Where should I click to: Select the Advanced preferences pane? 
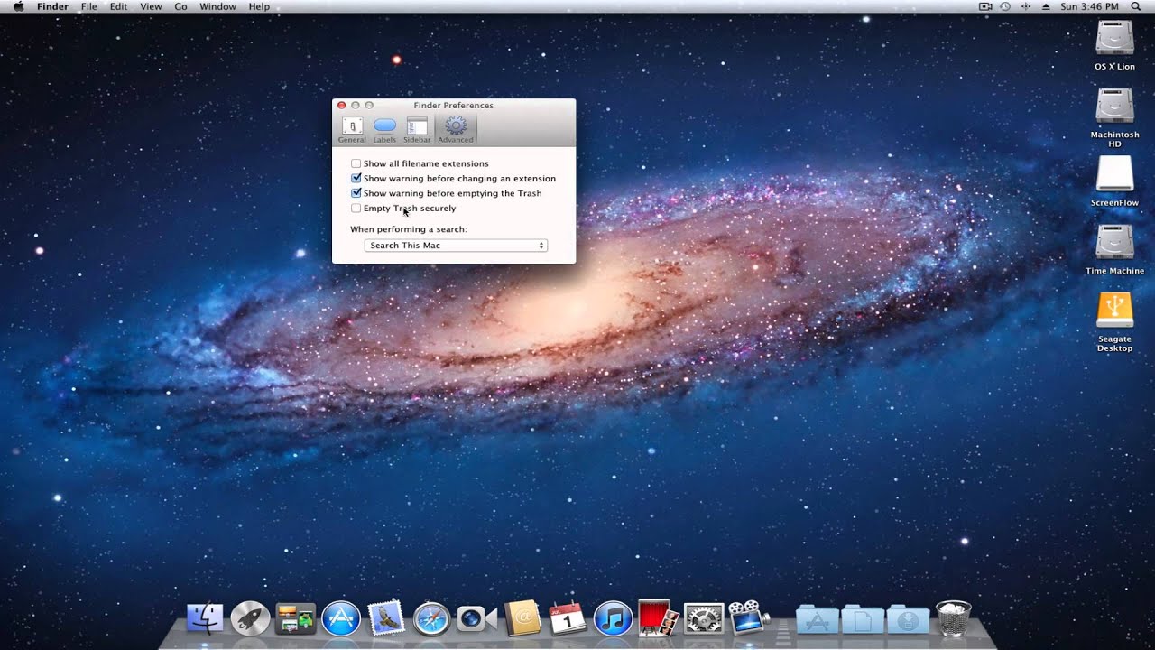456,130
